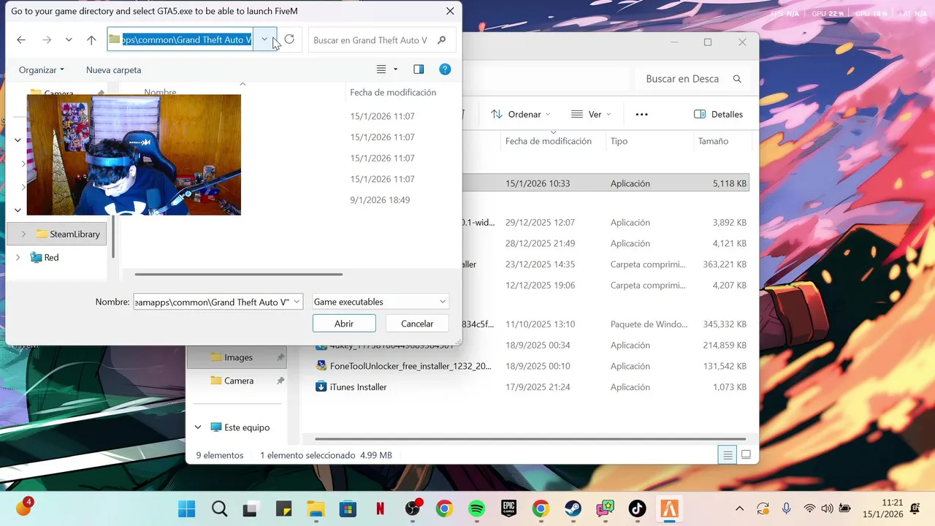Switch Explorer to details view icon
Viewport: 935px width, 526px height.
(x=728, y=455)
